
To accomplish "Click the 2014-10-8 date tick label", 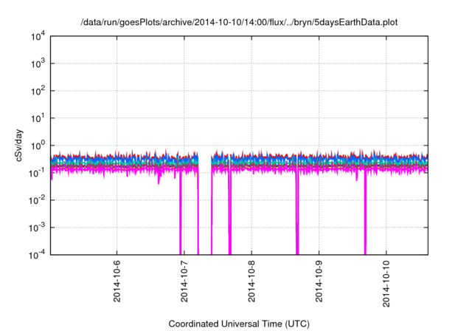I will [251, 281].
